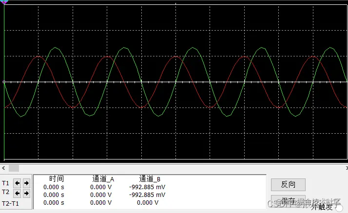Click the 保存 (Save) button
Image resolution: width=348 pixels, height=213 pixels.
pos(288,200)
